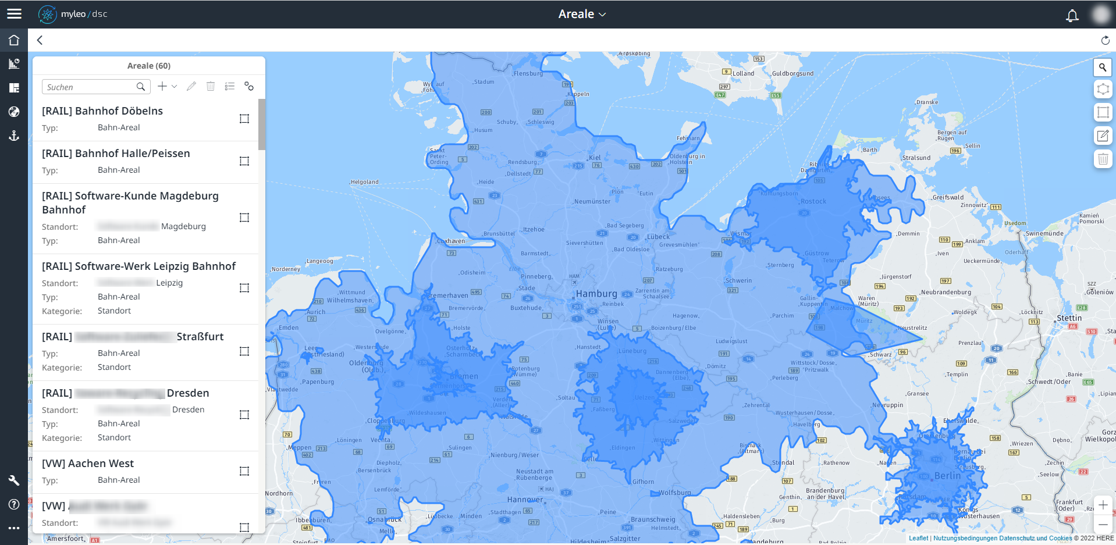This screenshot has height=545, width=1116.
Task: Go back with the left chevron
Action: pyautogui.click(x=40, y=40)
